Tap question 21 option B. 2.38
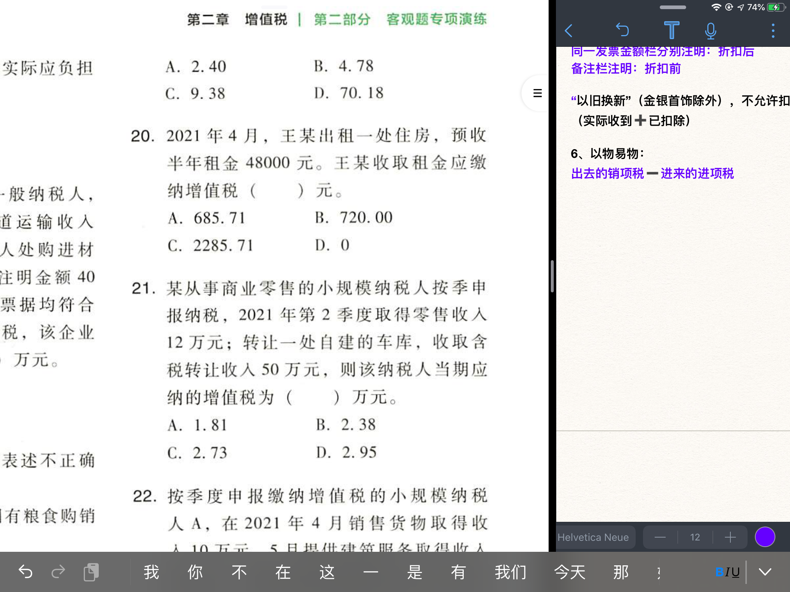Screen dimensions: 790x592 pyautogui.click(x=346, y=425)
